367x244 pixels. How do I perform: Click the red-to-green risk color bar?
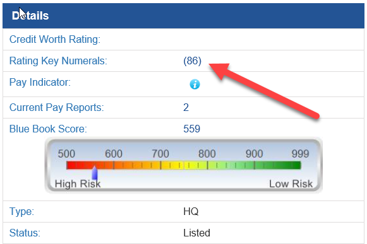tap(184, 165)
